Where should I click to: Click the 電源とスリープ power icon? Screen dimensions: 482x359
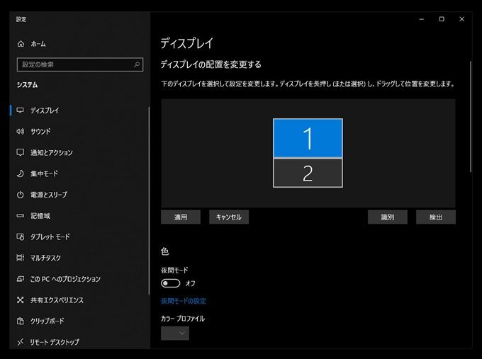click(21, 195)
